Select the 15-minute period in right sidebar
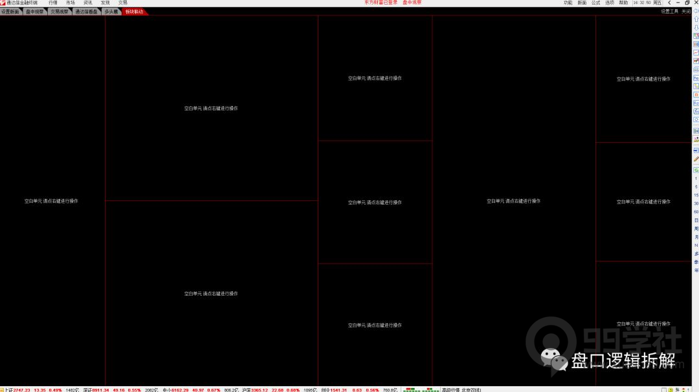Viewport: 699px width, 392px height. point(696,195)
